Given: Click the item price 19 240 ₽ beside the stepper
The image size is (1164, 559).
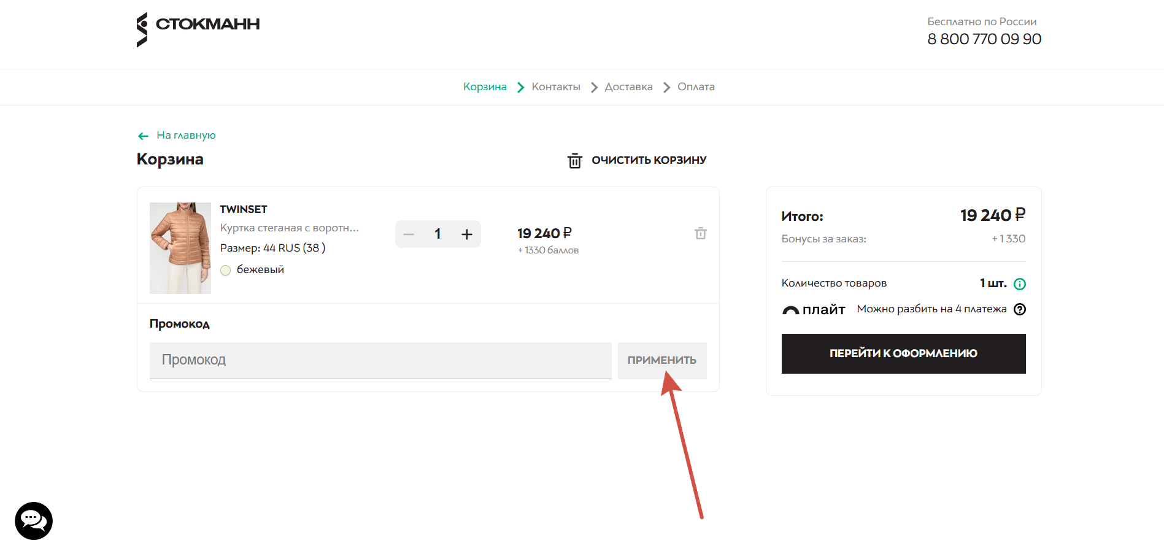Looking at the screenshot, I should [x=544, y=233].
